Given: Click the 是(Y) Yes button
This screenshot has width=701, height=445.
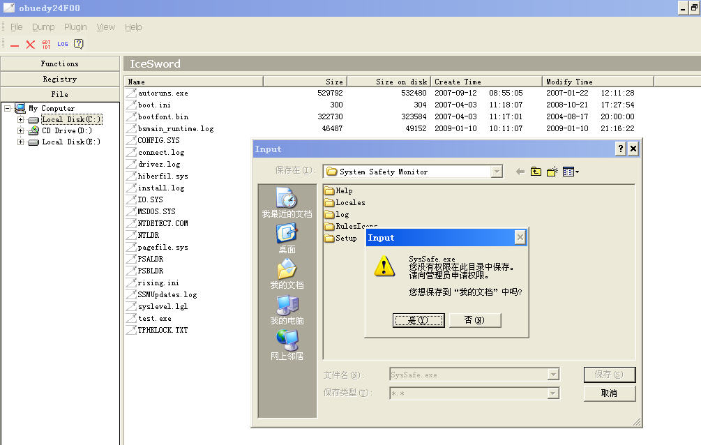Looking at the screenshot, I should (x=419, y=320).
